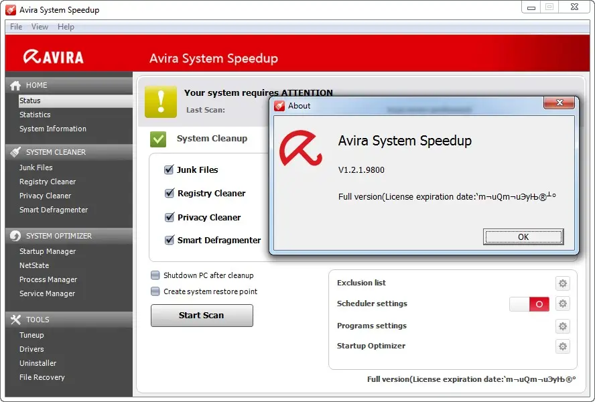Open File Recovery under Tools

(x=42, y=377)
